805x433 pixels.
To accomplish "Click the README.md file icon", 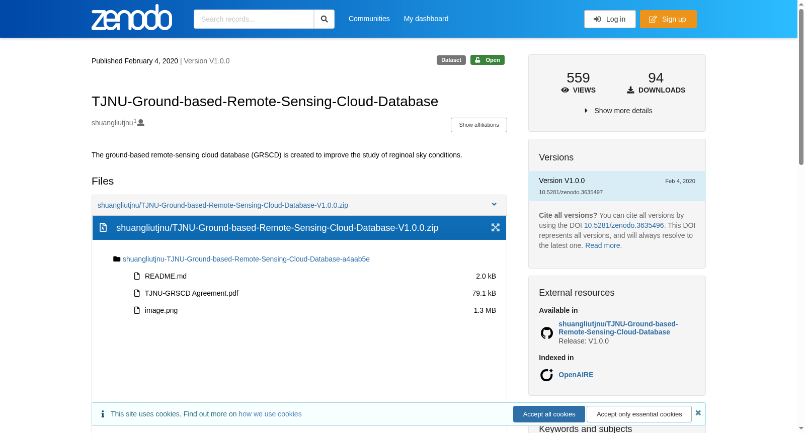I will 137,276.
